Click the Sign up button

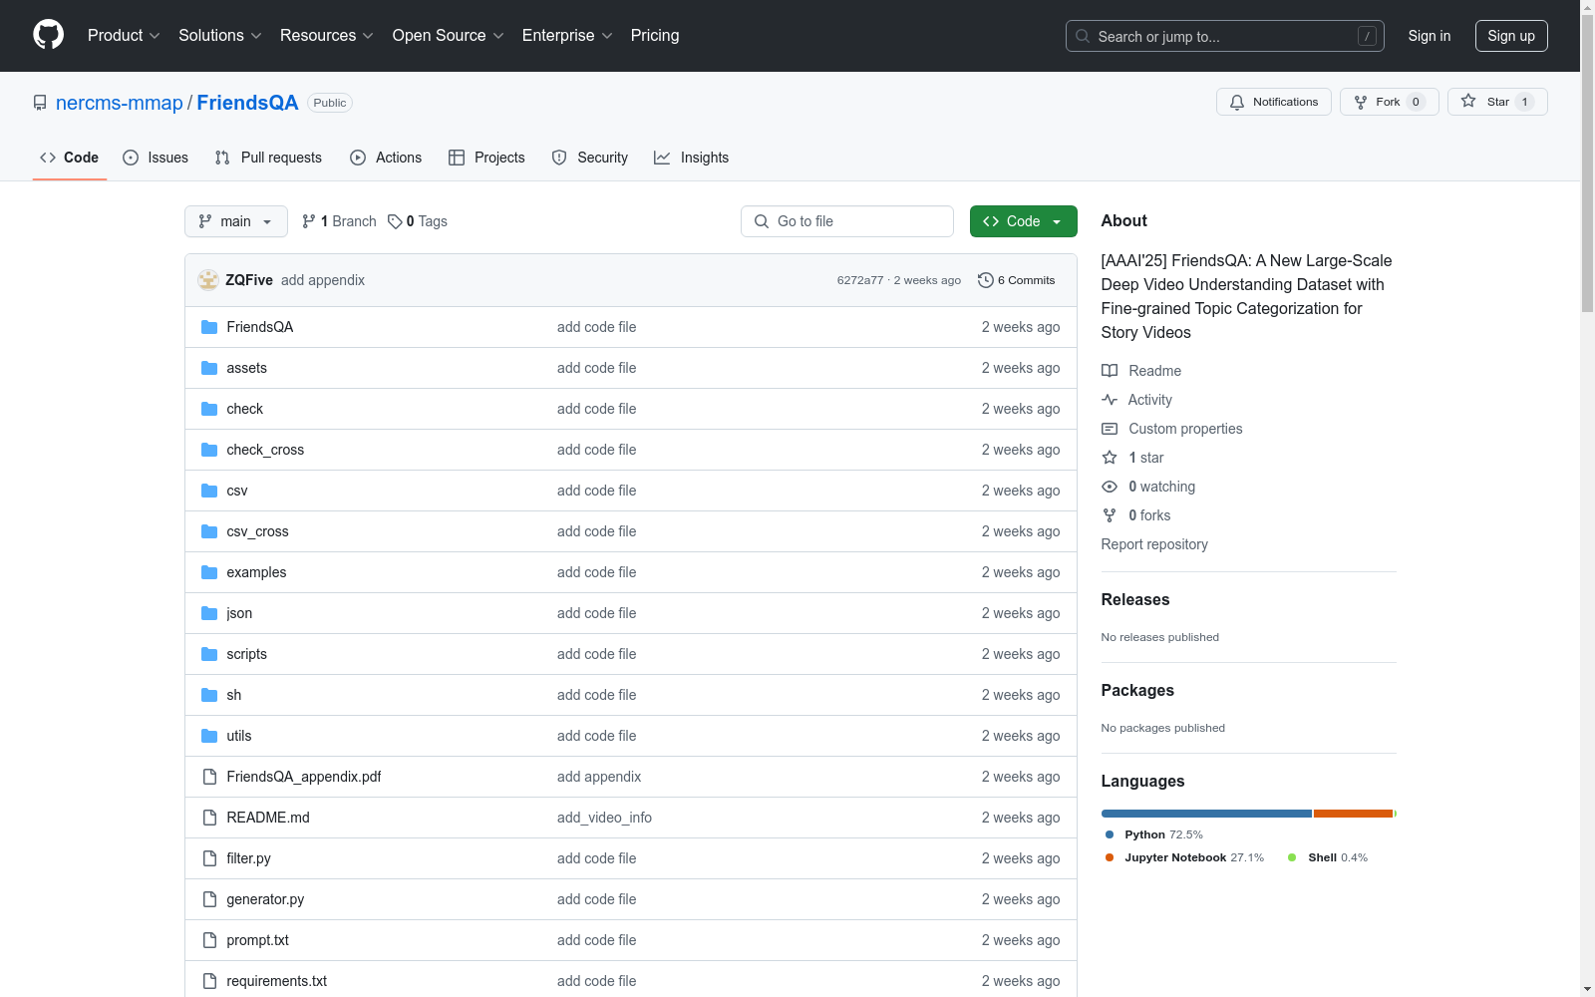1511,36
